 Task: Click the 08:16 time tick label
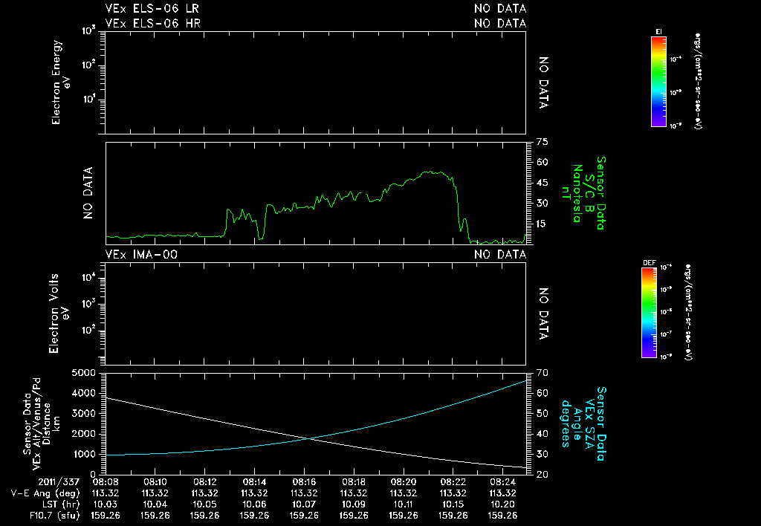[304, 482]
